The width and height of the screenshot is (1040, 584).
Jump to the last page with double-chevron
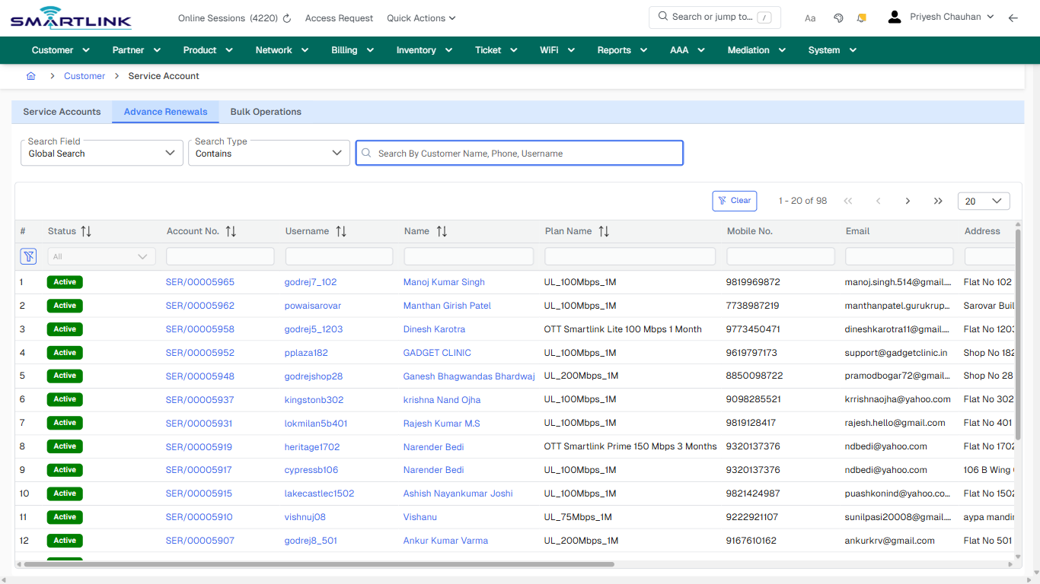point(937,201)
